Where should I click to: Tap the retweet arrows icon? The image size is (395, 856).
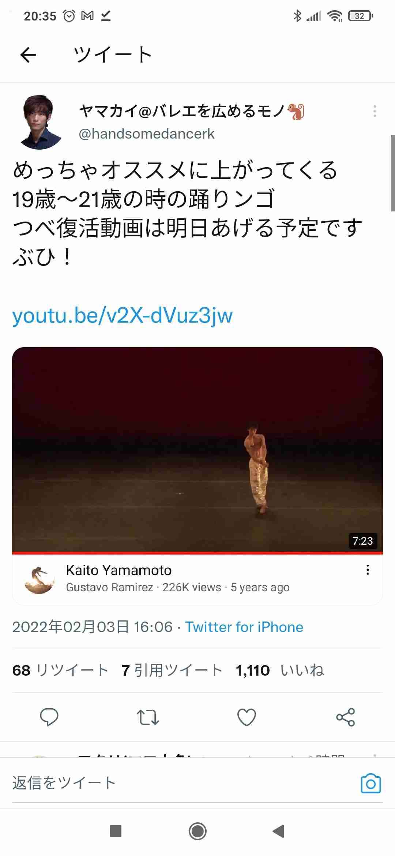[x=148, y=717]
